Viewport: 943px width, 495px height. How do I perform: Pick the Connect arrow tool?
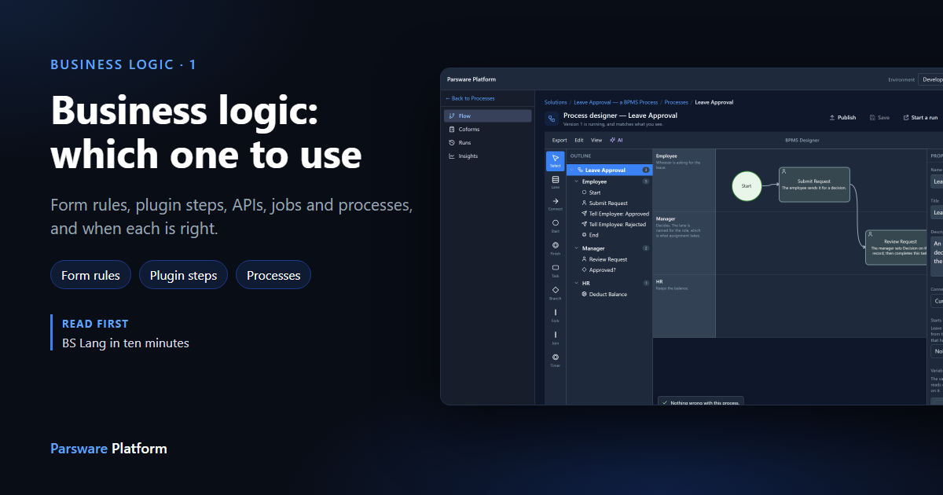point(556,204)
